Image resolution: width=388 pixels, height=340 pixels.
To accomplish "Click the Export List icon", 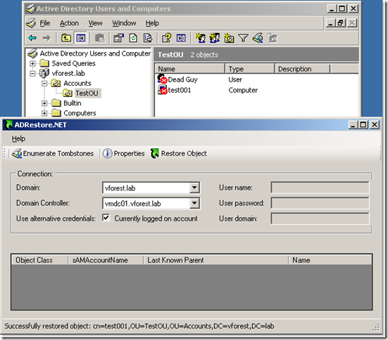I will 148,38.
